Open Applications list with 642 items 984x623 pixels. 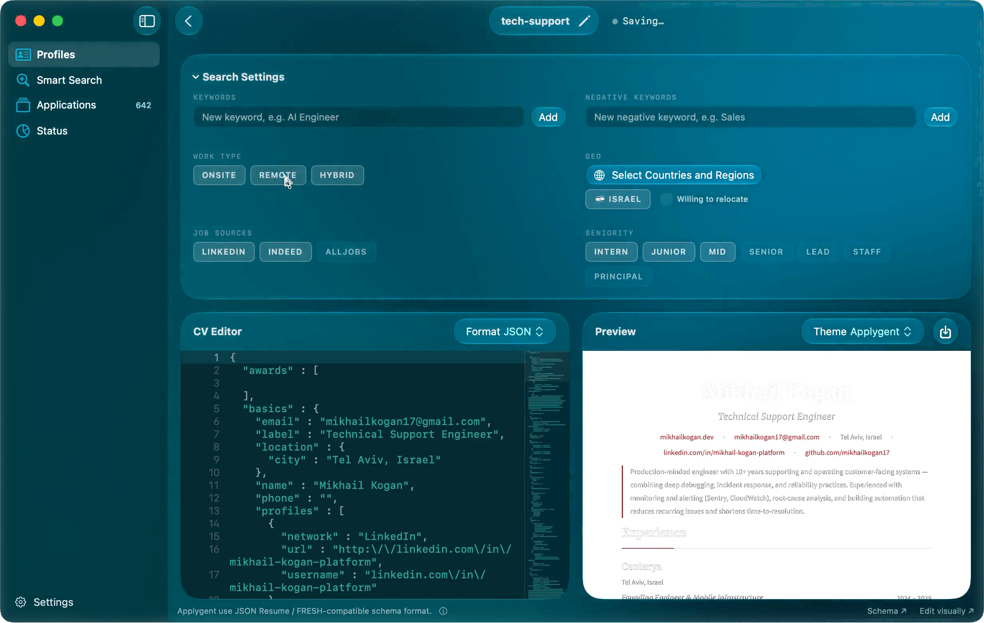coord(84,105)
